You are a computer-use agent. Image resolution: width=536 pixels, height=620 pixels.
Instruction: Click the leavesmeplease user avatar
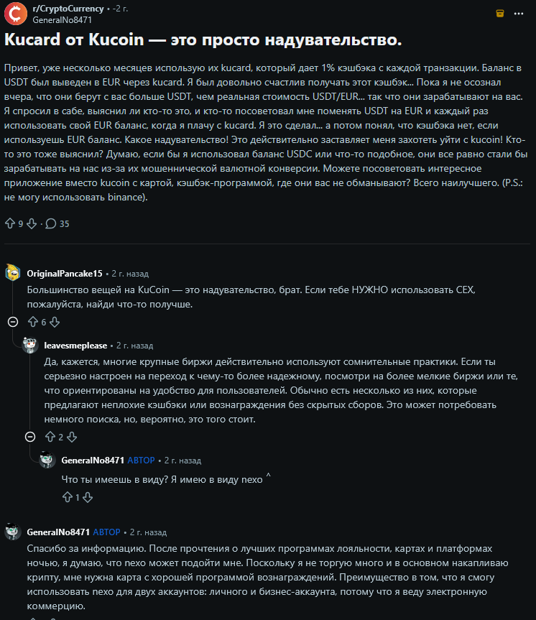click(29, 345)
